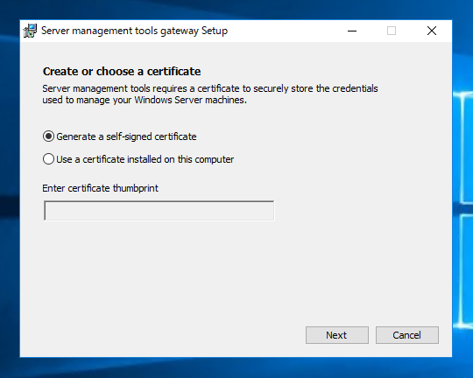Close the Setup window

click(x=432, y=31)
